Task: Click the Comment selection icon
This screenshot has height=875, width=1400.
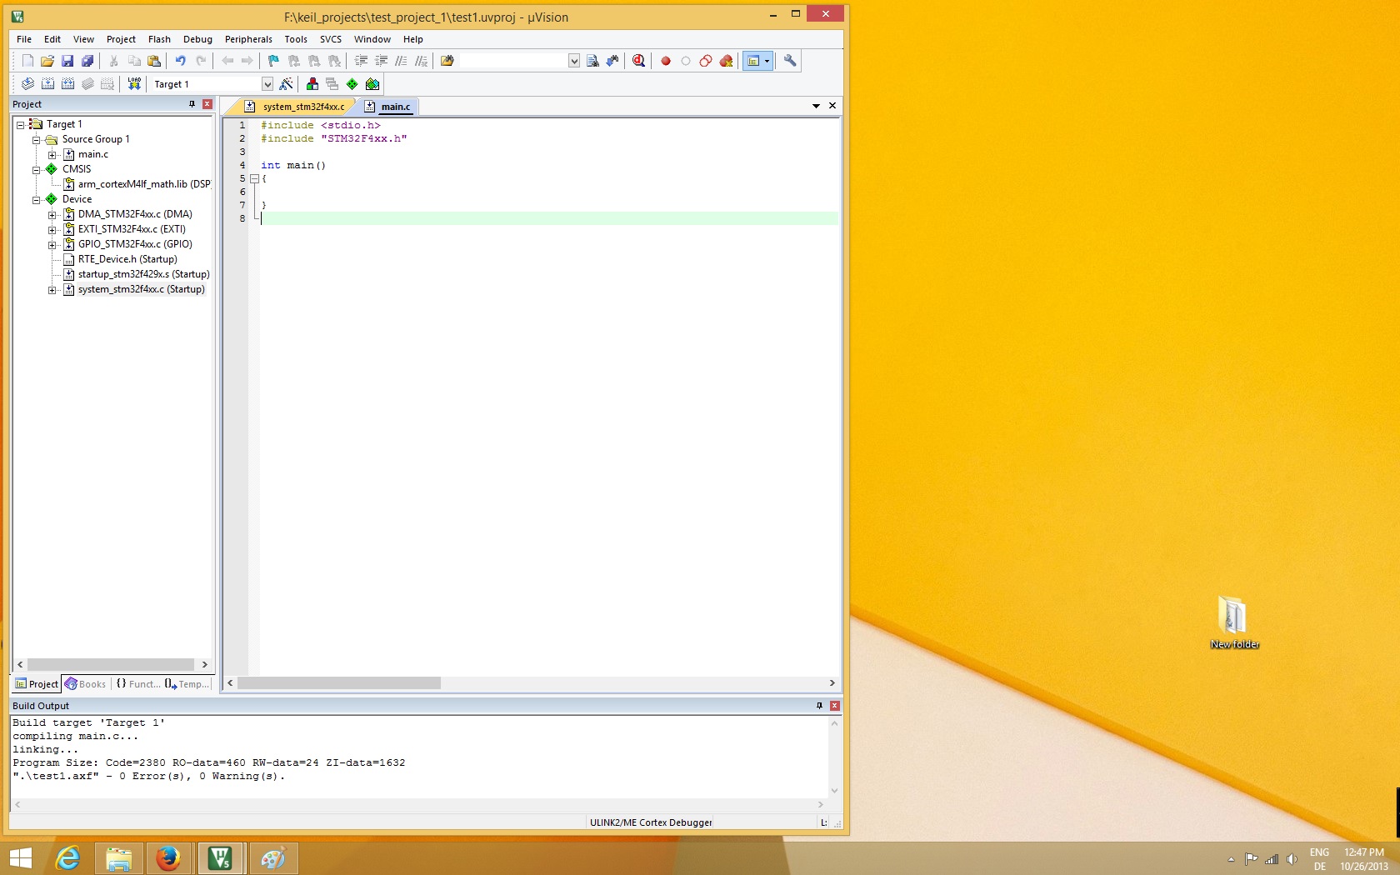Action: [x=401, y=61]
